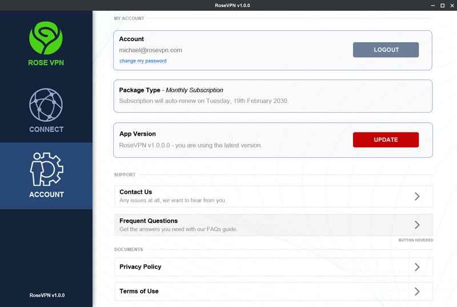Expand the Terms of Use chevron arrow
The width and height of the screenshot is (457, 307).
tap(417, 291)
